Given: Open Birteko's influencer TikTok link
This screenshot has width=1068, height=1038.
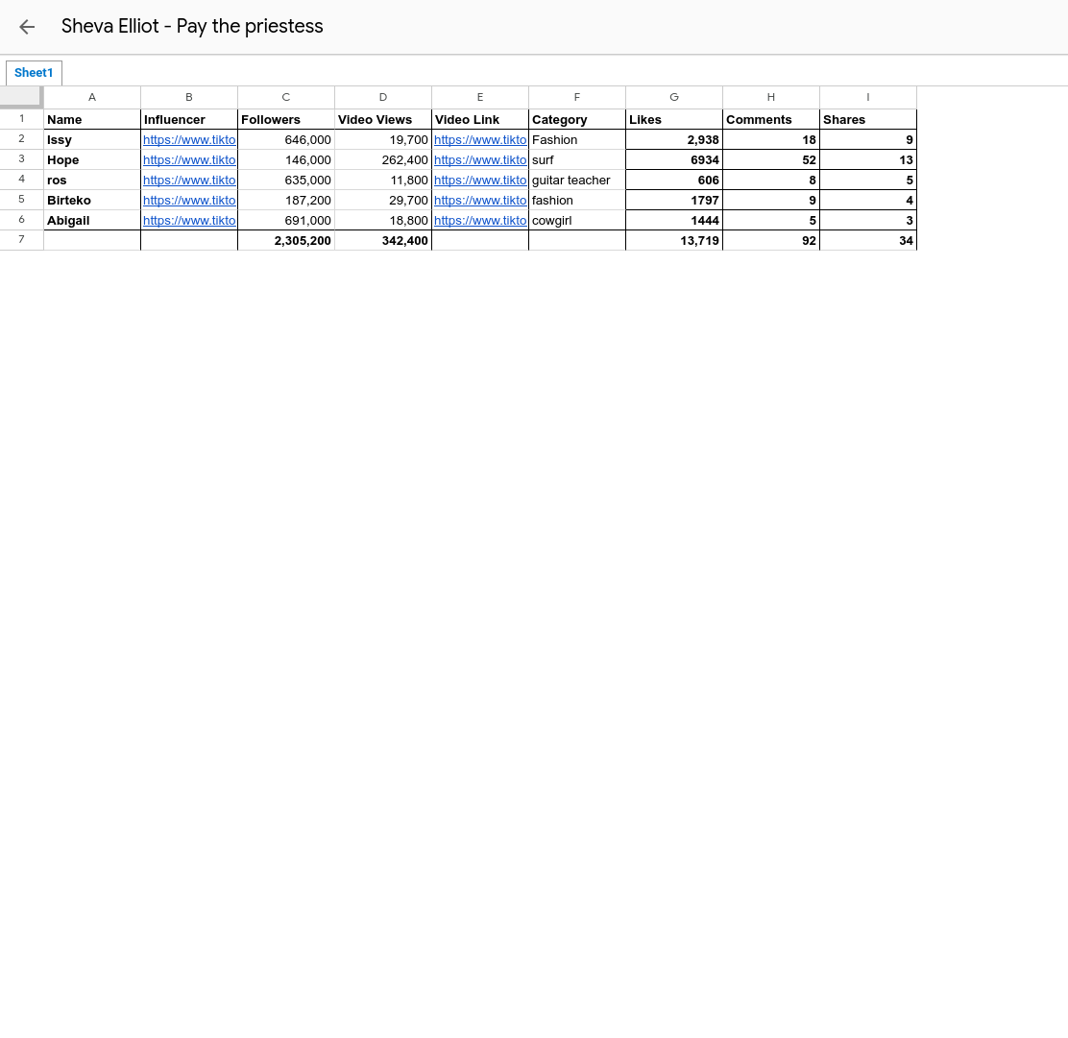Looking at the screenshot, I should 189,201.
